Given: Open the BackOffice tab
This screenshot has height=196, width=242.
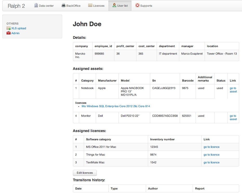Looking at the screenshot, I should coord(73,6).
